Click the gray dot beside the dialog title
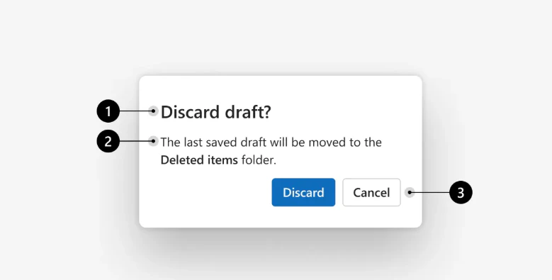 pos(153,111)
